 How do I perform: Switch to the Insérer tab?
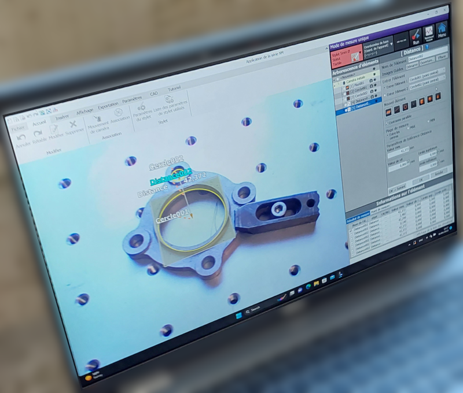click(x=62, y=117)
